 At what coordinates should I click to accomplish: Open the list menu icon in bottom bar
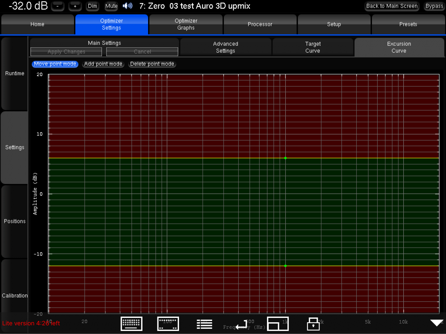click(204, 324)
